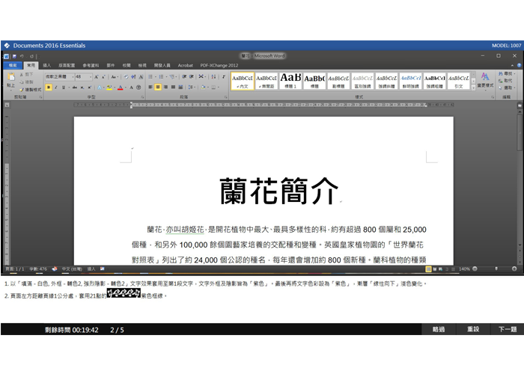This screenshot has height=374, width=524.
Task: Click the 下一題 button
Action: pos(507,329)
